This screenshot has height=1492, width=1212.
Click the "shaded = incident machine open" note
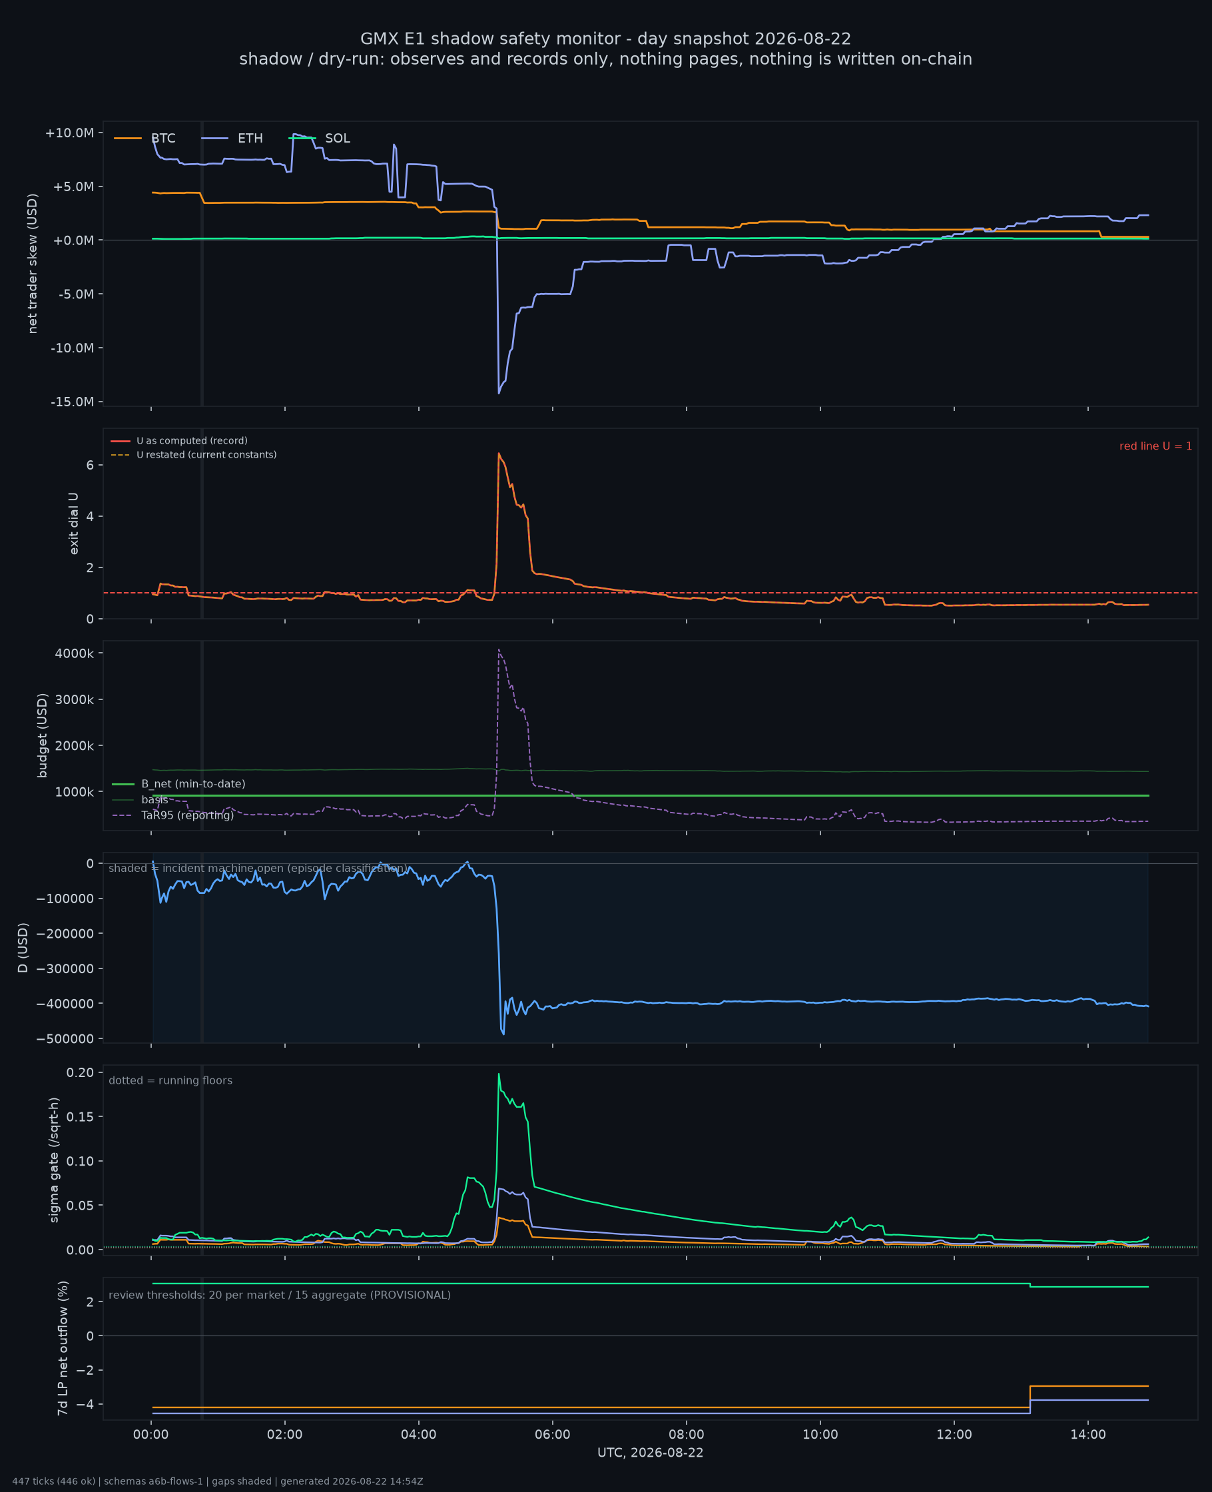coord(258,869)
